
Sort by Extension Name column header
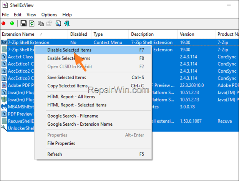(34, 34)
